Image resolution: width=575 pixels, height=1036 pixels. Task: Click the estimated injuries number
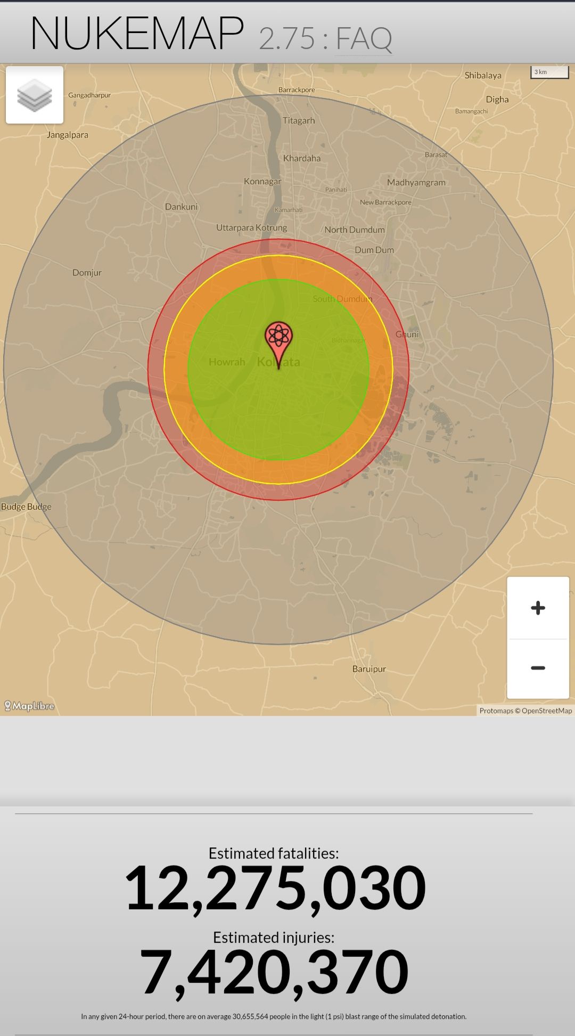(x=274, y=972)
